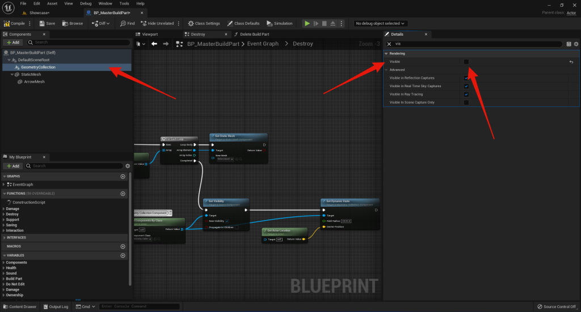Open Details panel settings gear
Screen dimensions: 581x312
coord(576,44)
